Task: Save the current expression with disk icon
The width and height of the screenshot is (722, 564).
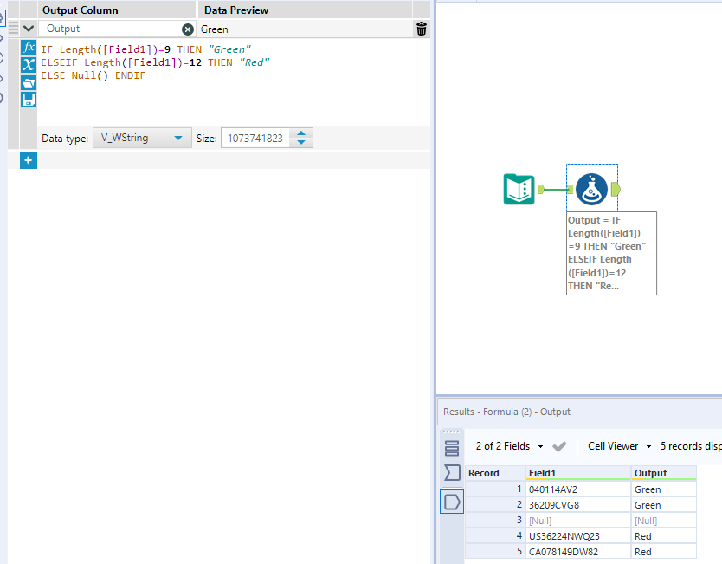Action: (x=29, y=99)
